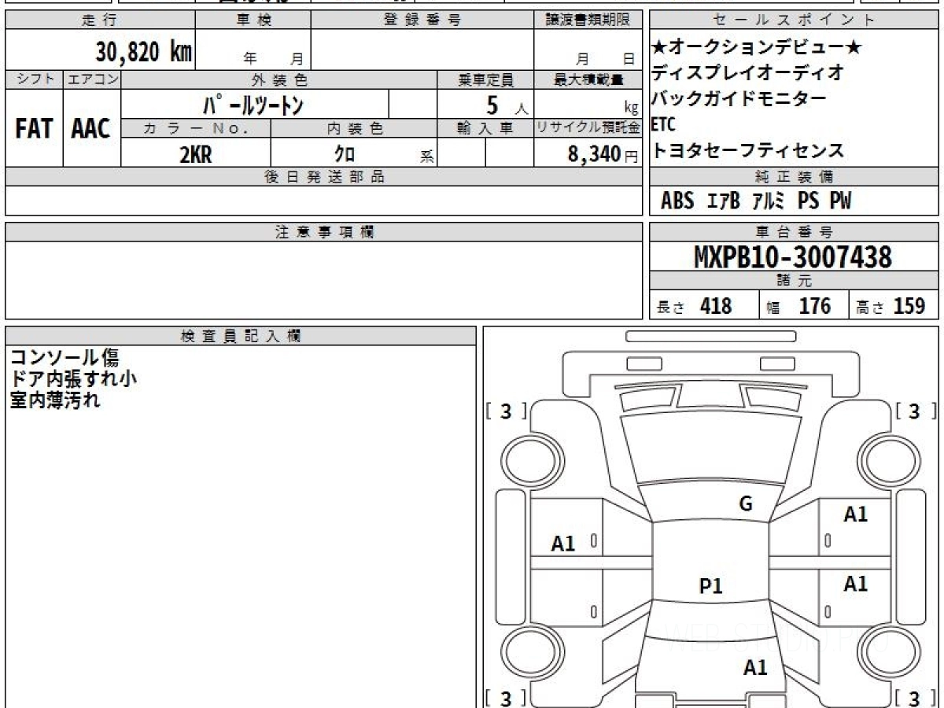Screen dimensions: 944x708
Task: Select the 登録番号 header
Action: [422, 20]
